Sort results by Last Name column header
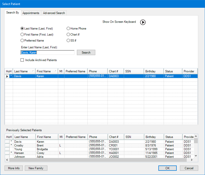 24,71
